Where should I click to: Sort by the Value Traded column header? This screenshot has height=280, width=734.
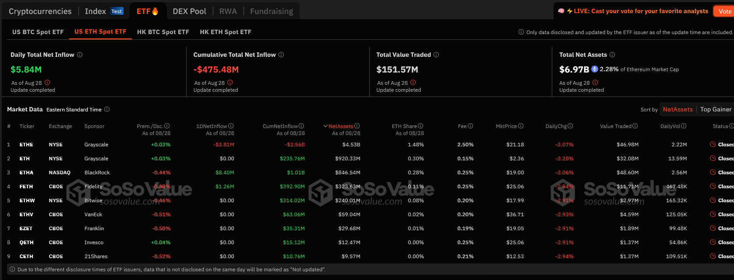(x=616, y=126)
